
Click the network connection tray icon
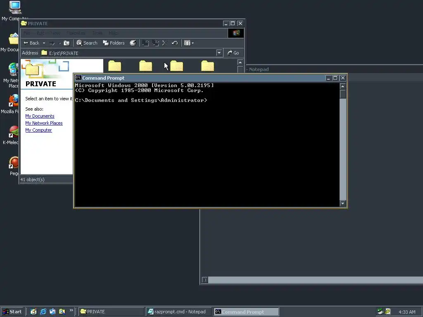(380, 312)
